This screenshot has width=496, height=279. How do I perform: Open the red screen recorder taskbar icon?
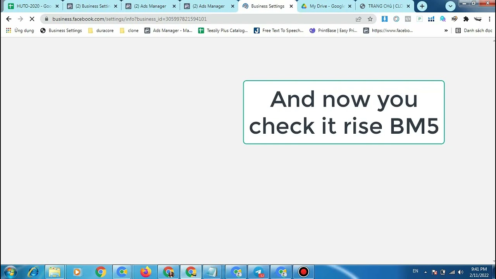point(303,272)
